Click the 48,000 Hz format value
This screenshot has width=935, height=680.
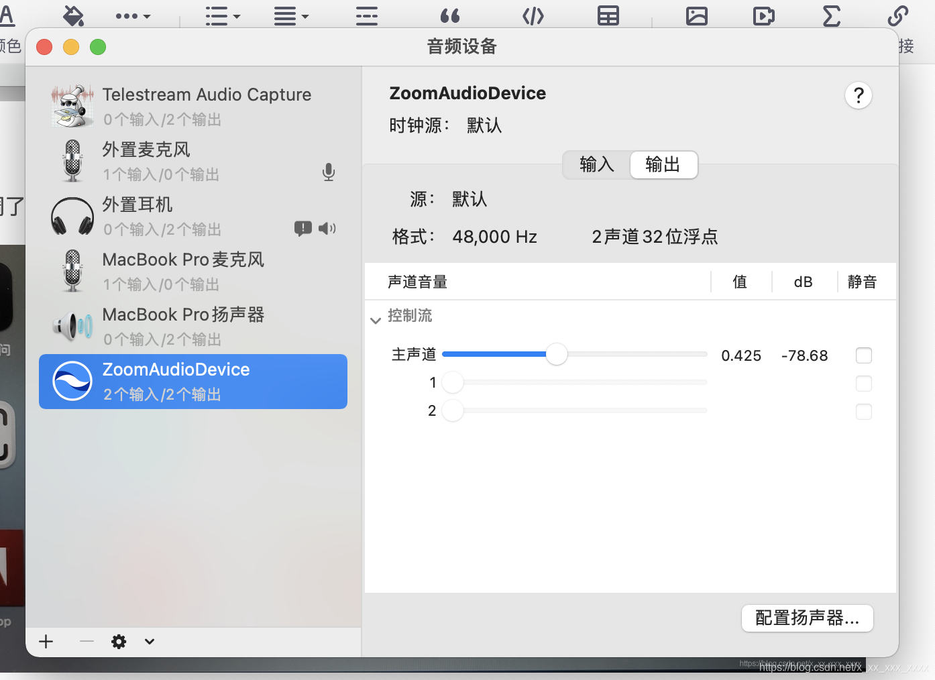click(x=495, y=237)
